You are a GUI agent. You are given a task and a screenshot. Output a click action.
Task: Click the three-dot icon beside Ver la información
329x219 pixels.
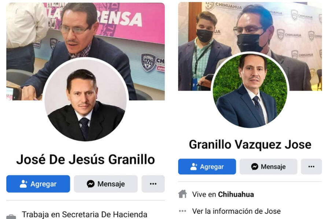182,211
